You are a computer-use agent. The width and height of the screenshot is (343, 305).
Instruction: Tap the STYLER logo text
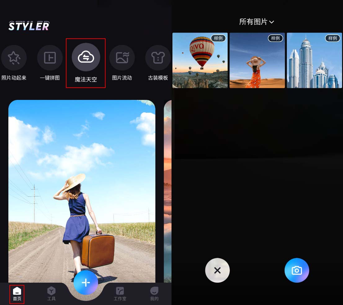coord(29,26)
